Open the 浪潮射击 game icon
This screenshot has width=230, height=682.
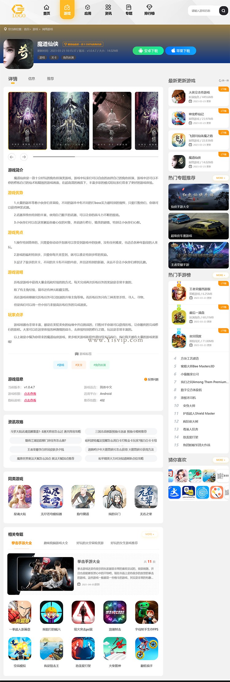[115, 612]
